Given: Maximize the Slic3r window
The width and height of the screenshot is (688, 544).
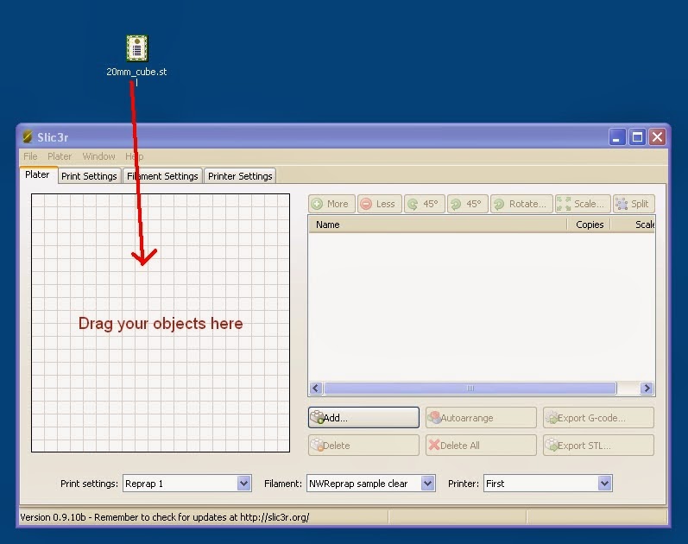Looking at the screenshot, I should click(x=637, y=137).
